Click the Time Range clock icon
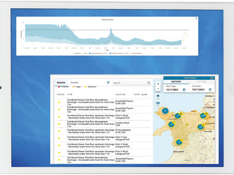This screenshot has height=175, width=234. click(212, 78)
